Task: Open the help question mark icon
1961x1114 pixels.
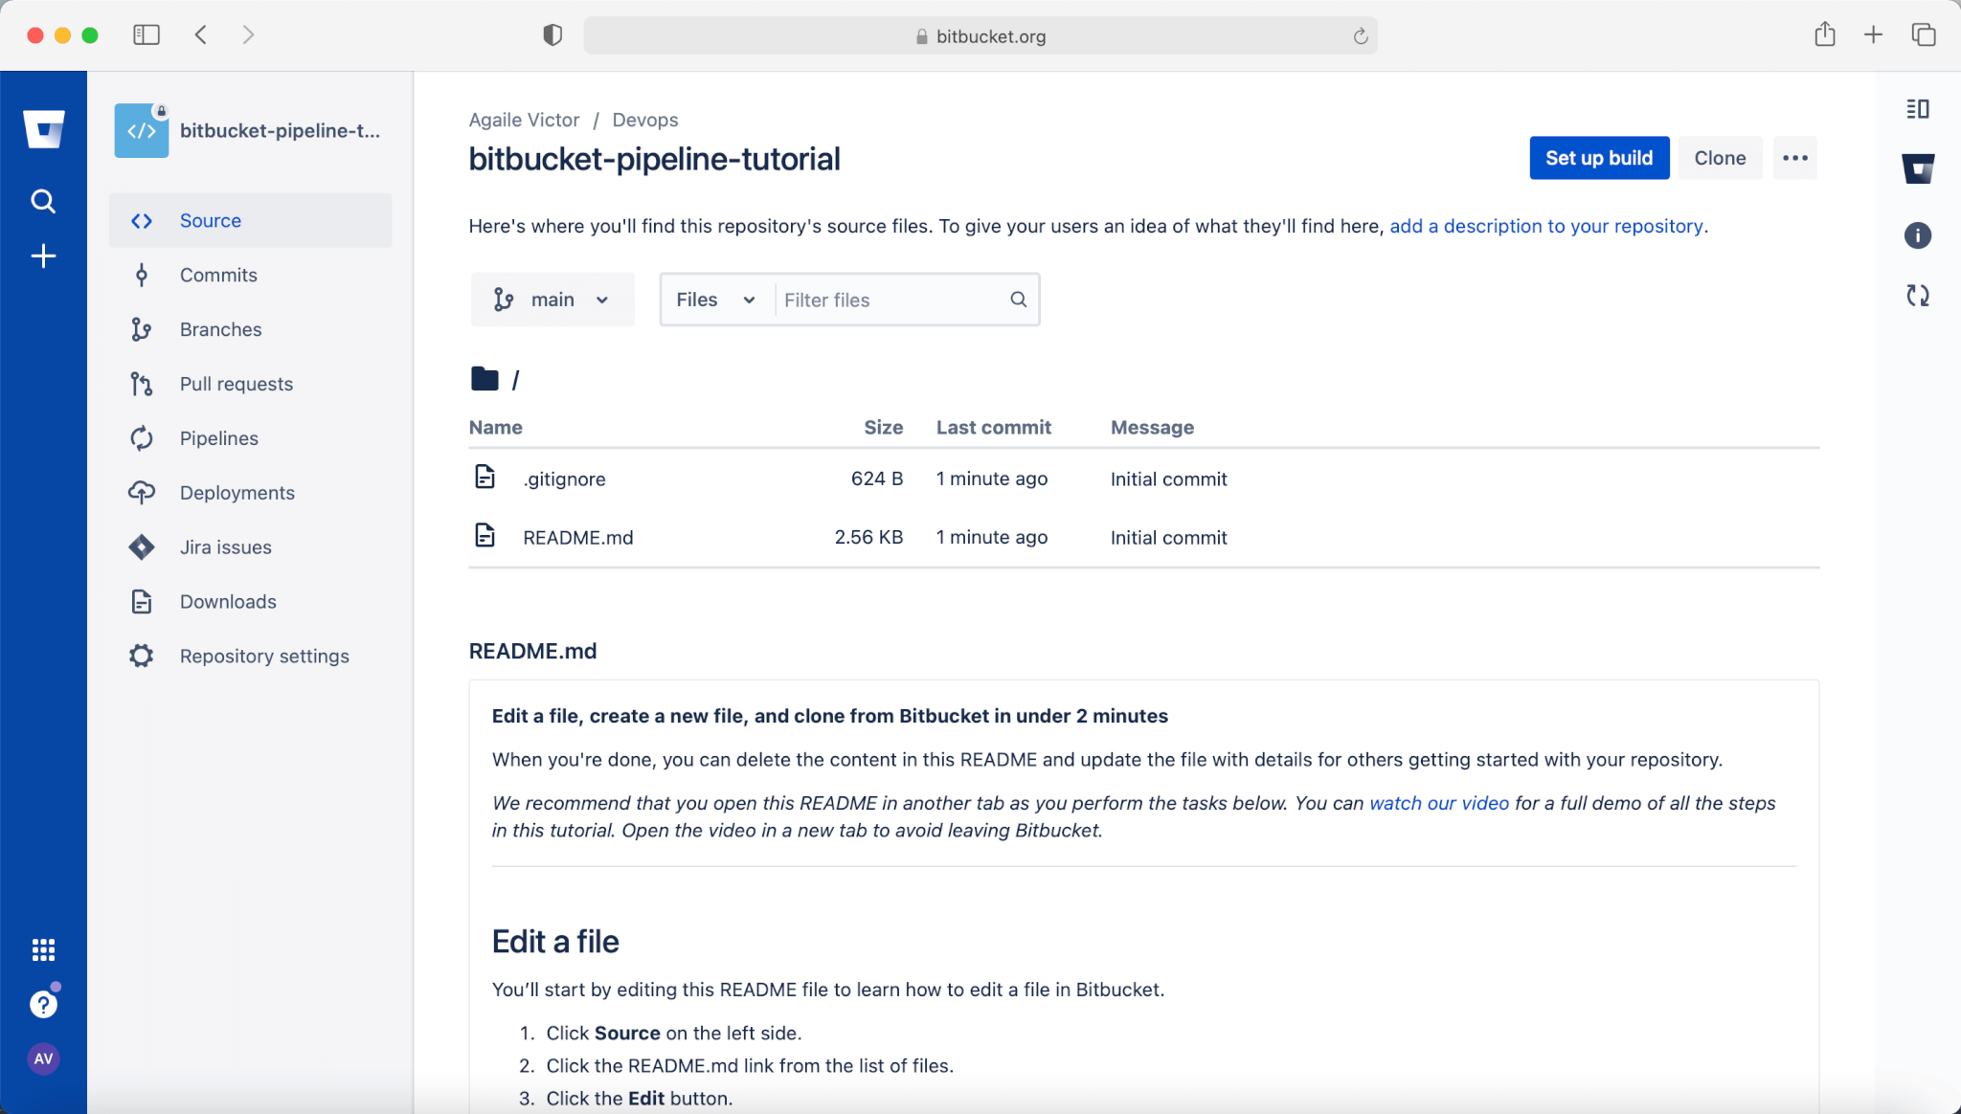Action: coord(43,1004)
